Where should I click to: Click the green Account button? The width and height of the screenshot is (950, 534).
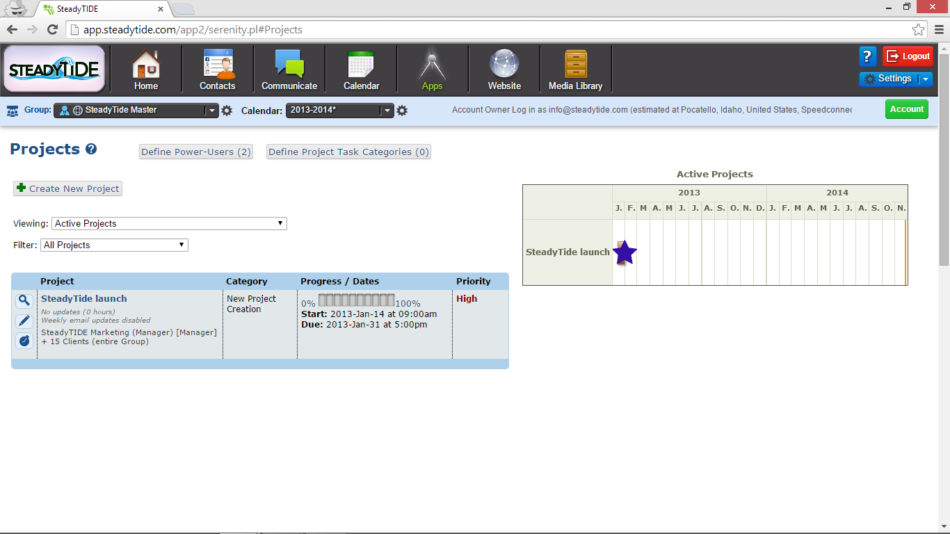tap(907, 109)
